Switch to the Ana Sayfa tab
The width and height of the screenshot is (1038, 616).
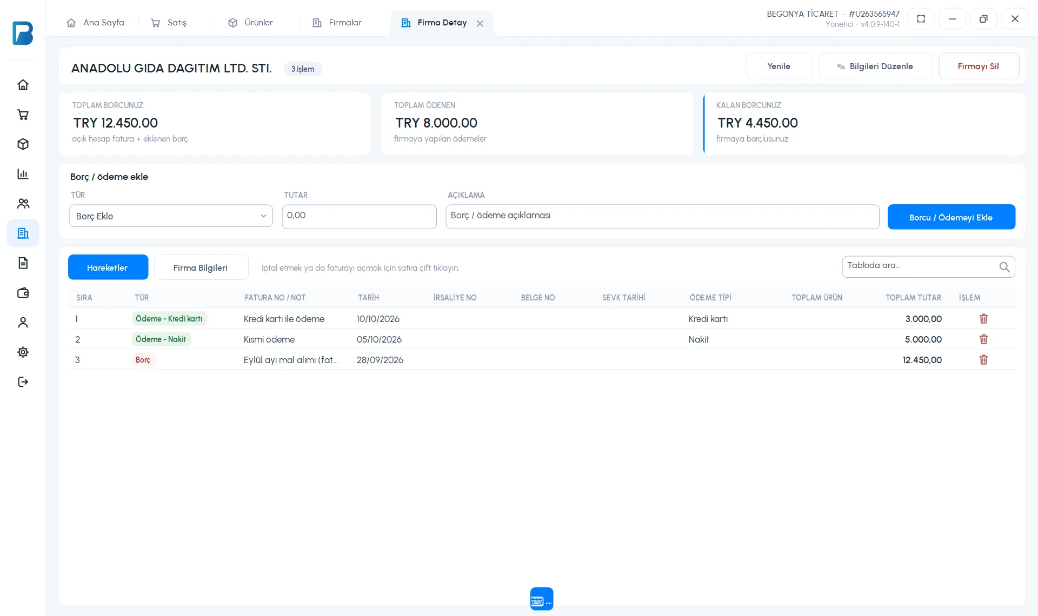click(96, 23)
